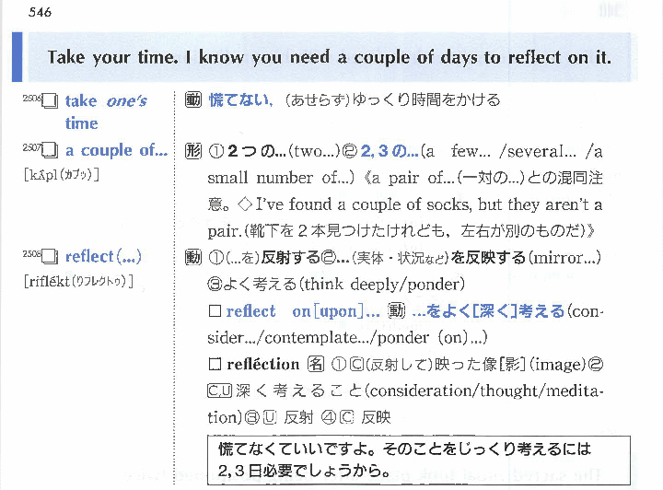Viewport: 663px width, 490px height.
Task: Click the diamond marker before I've found a couple
Action: [244, 204]
